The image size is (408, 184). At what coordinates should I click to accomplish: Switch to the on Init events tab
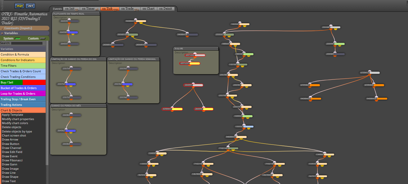pyautogui.click(x=71, y=9)
